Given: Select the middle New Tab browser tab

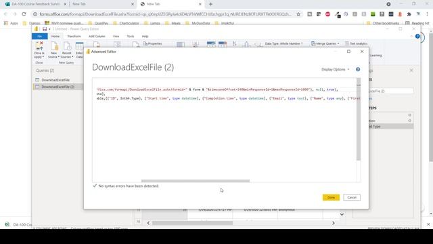Looking at the screenshot, I should [102, 4].
